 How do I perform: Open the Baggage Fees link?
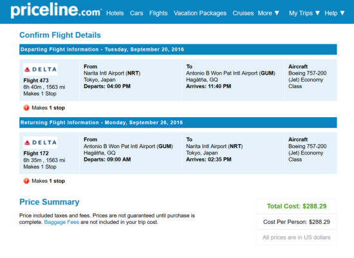(x=62, y=222)
